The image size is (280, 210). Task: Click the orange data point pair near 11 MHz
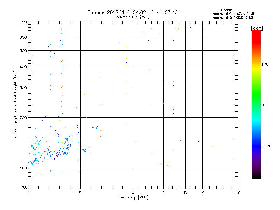tap(212, 146)
